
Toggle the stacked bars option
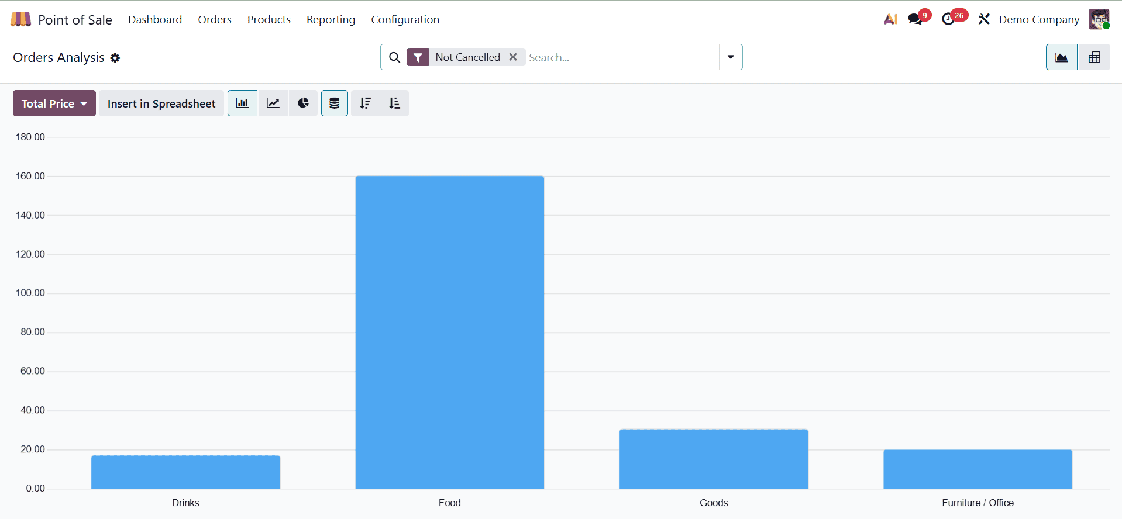coord(335,103)
